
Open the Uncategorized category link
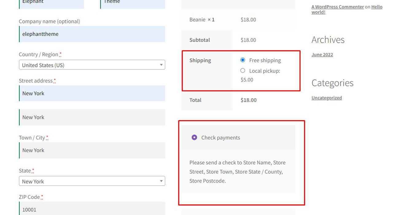[x=326, y=98]
